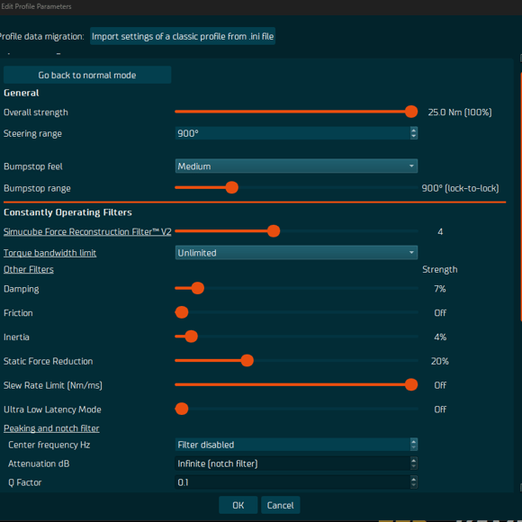Import settings from classic profile .ini file
The height and width of the screenshot is (522, 522).
click(183, 36)
